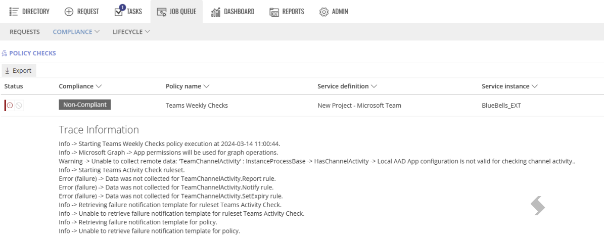Click the red alert status icon
This screenshot has width=604, height=237.
[x=10, y=105]
